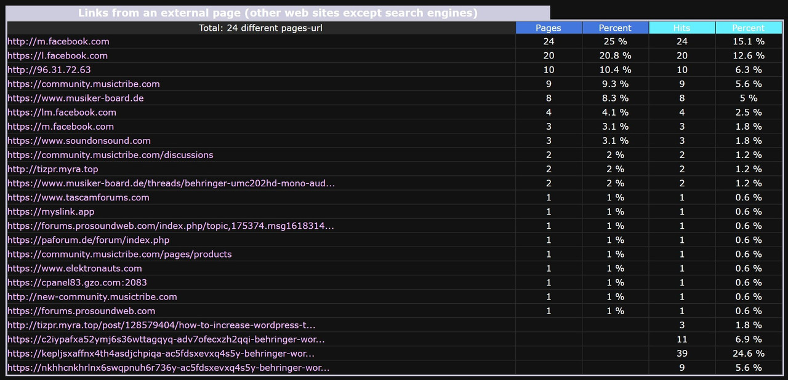
Task: Visit https://www.elektronauts.com link
Action: pos(74,267)
